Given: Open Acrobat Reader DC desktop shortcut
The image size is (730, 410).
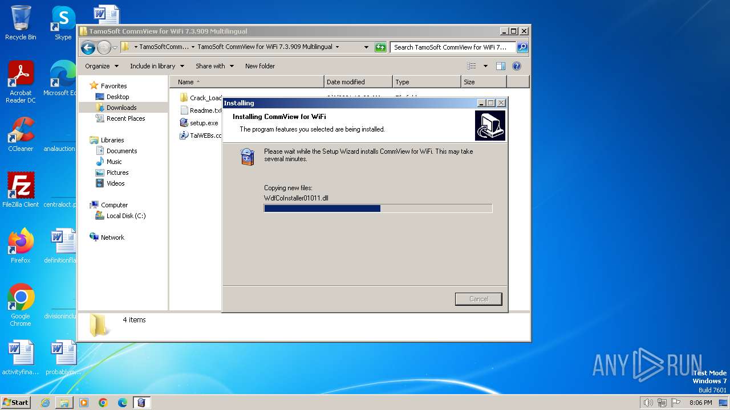Looking at the screenshot, I should click(x=21, y=83).
